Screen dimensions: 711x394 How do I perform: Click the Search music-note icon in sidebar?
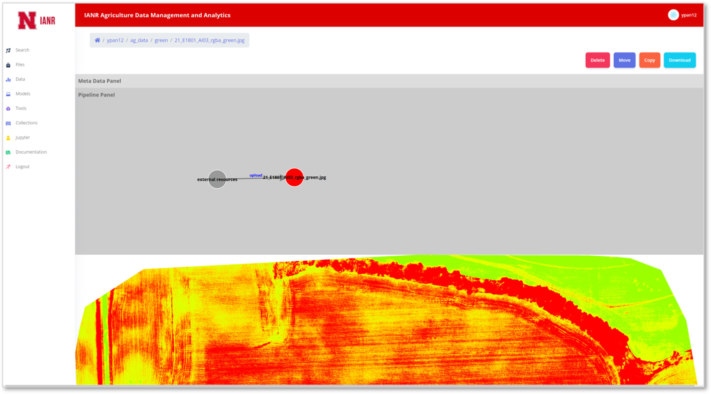[8, 50]
